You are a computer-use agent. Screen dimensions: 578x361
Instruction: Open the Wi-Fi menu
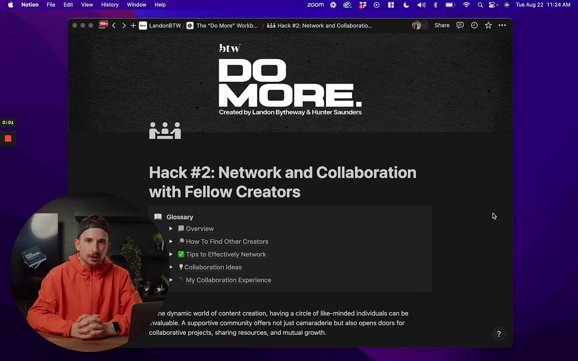coord(466,5)
